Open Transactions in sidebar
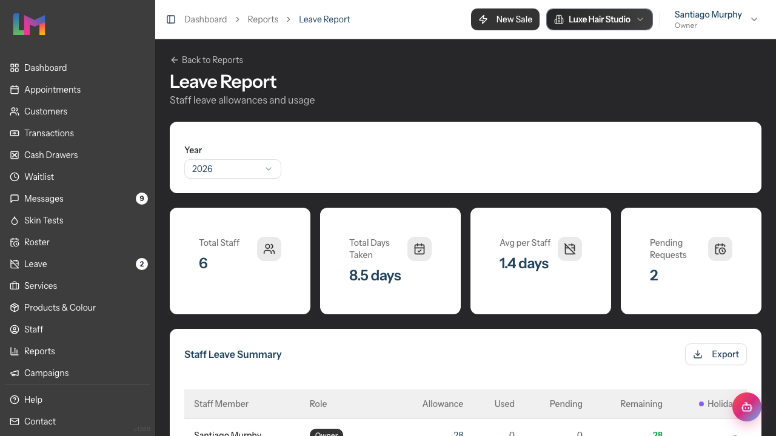776x436 pixels. (x=78, y=133)
